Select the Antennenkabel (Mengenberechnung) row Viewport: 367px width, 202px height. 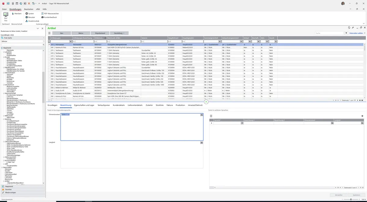(206, 91)
